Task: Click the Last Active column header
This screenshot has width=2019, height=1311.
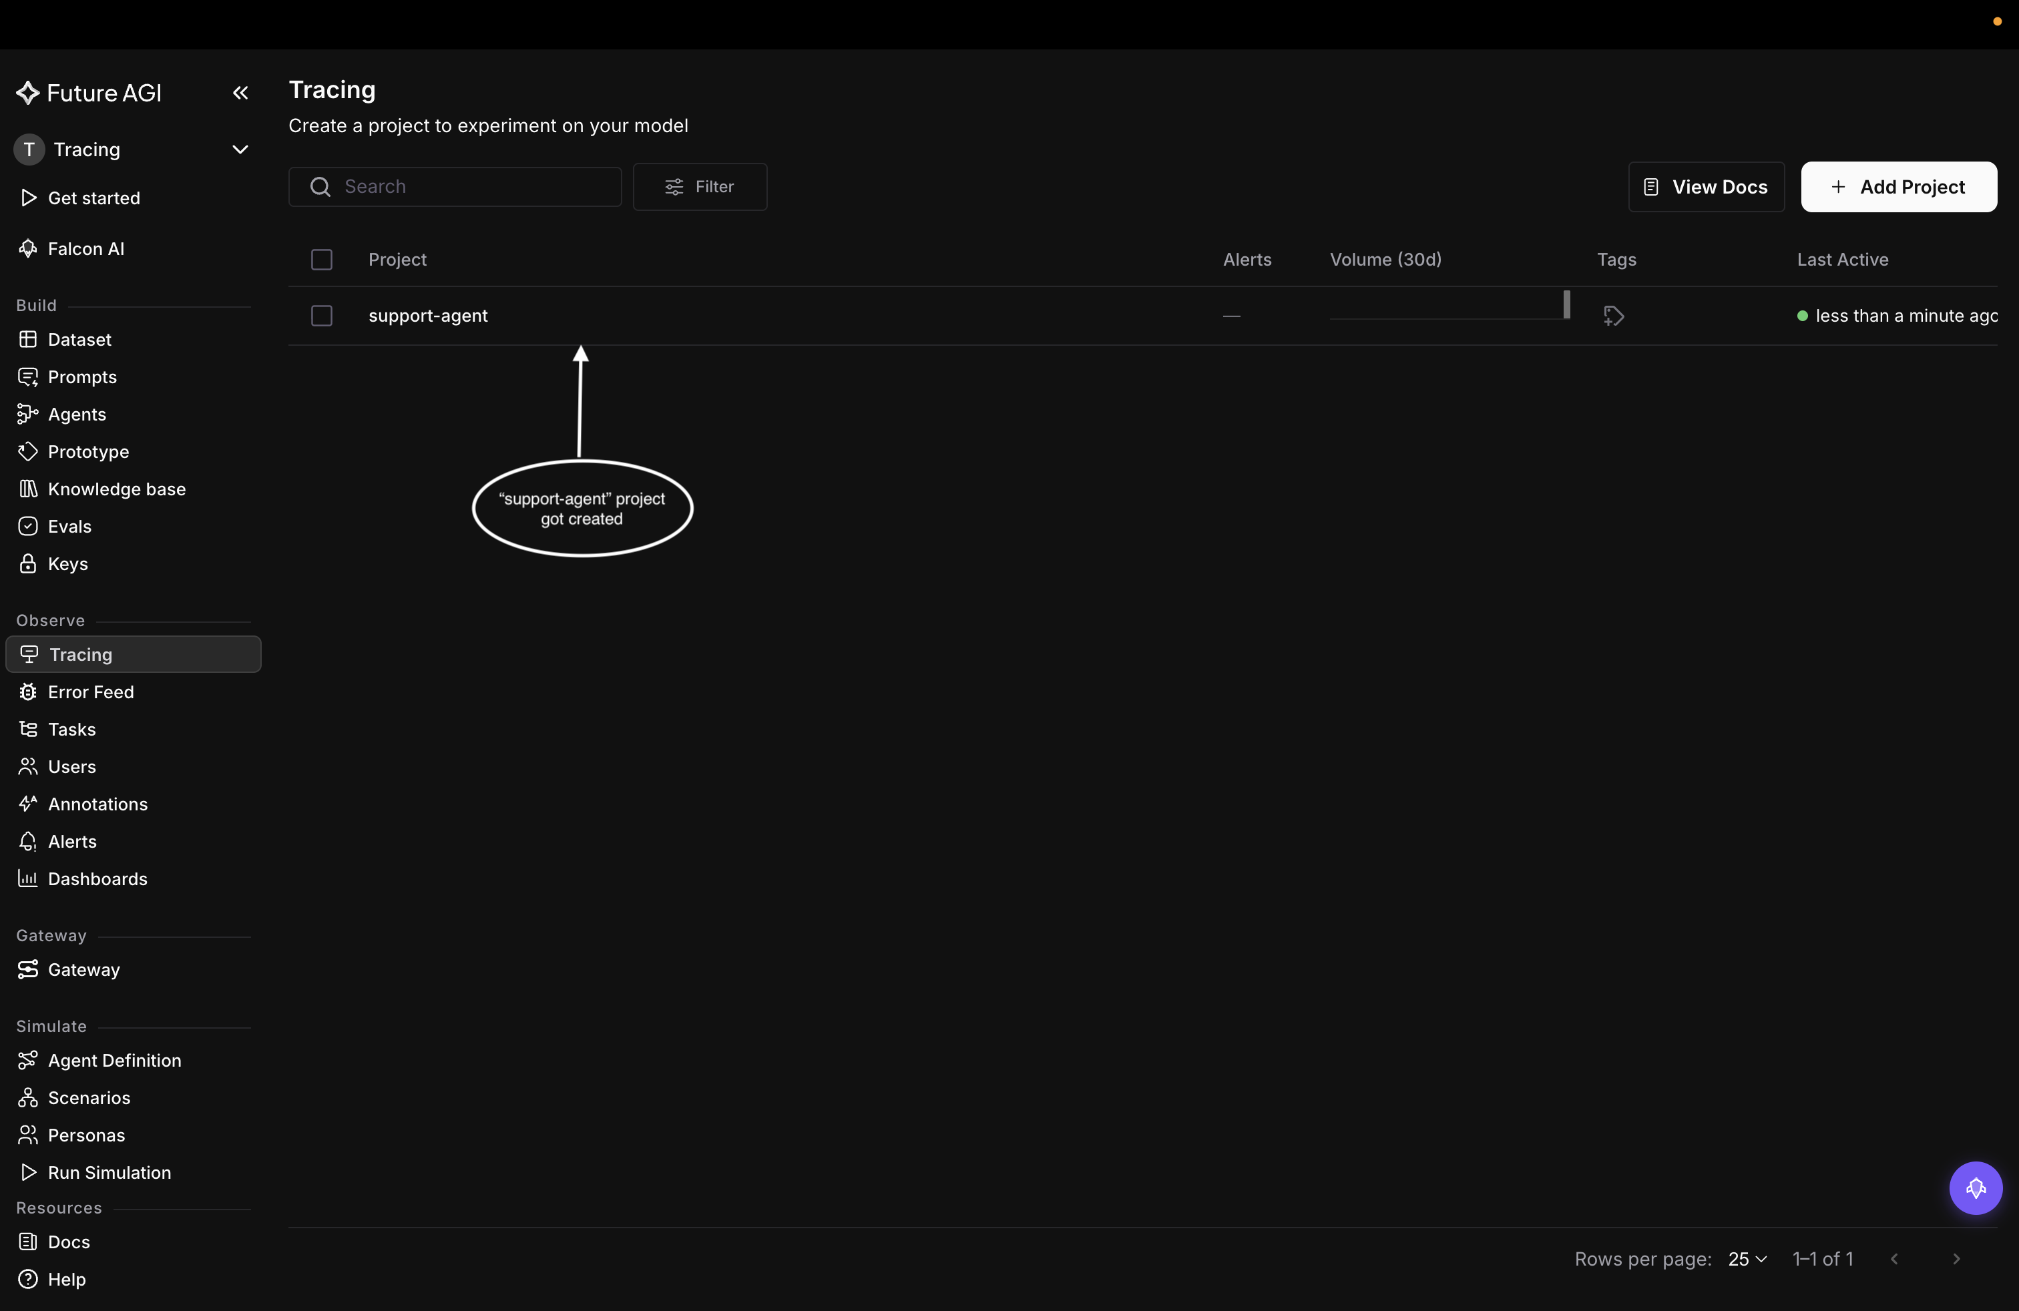Action: tap(1843, 260)
